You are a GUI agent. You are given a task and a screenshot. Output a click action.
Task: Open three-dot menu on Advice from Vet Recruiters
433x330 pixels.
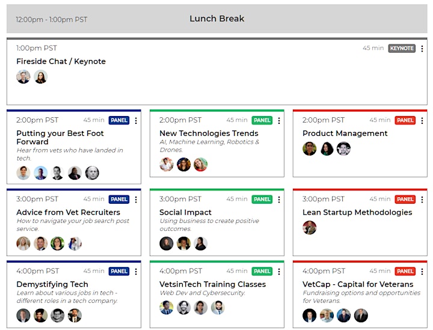(x=135, y=200)
